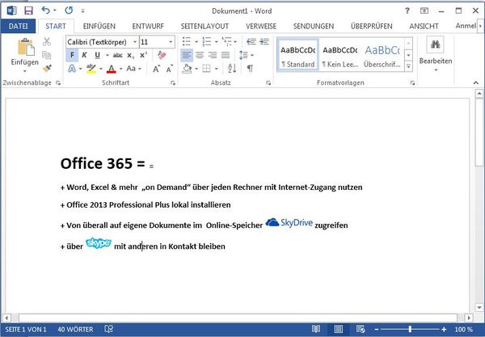Toggle superscript x² button

143,55
